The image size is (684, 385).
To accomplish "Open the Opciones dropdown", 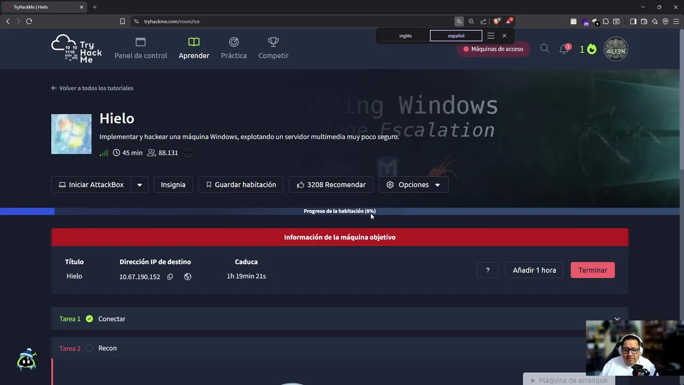I will click(414, 184).
